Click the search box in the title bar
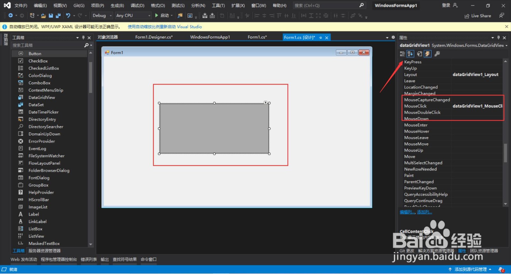This screenshot has height=274, width=511. (x=329, y=5)
